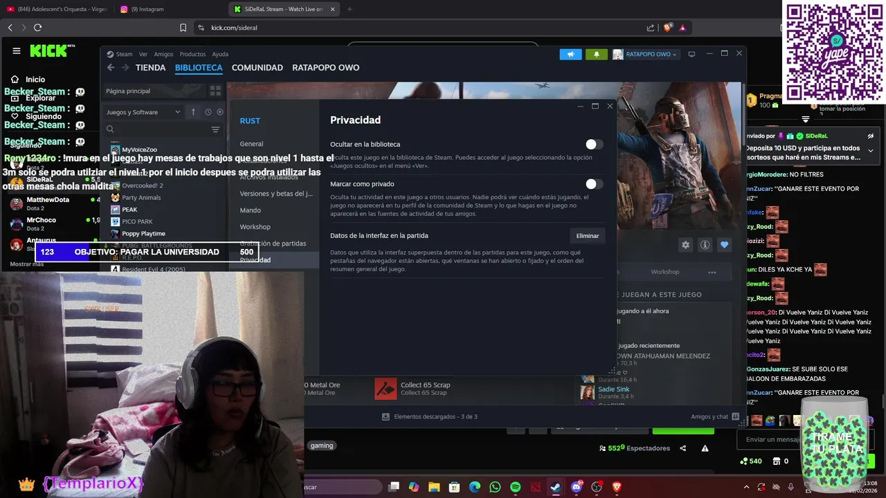Screen dimensions: 886x498
Task: Switch to the Instagram browser tab
Action: [148, 9]
